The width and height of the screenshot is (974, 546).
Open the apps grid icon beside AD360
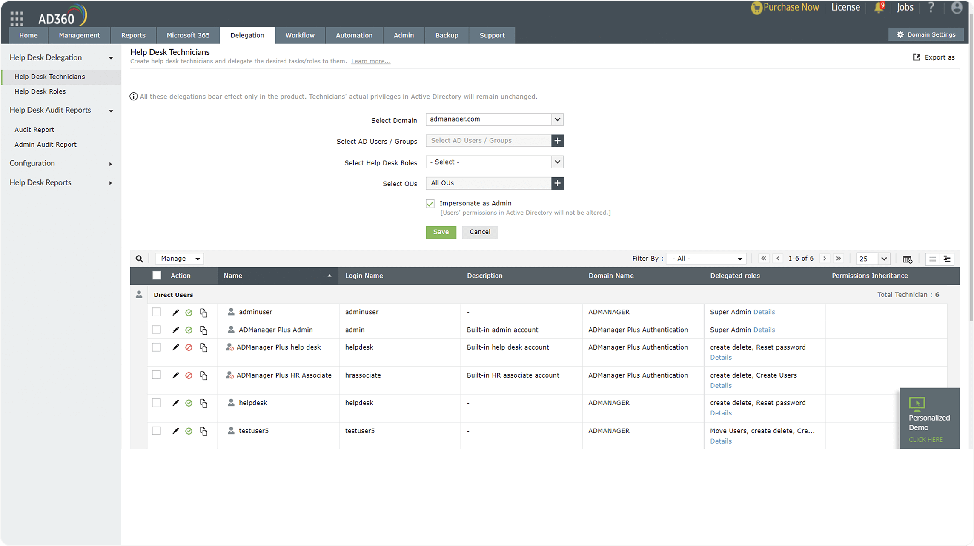pos(17,18)
